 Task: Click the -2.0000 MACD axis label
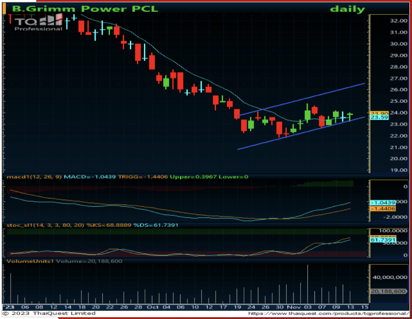(395, 217)
